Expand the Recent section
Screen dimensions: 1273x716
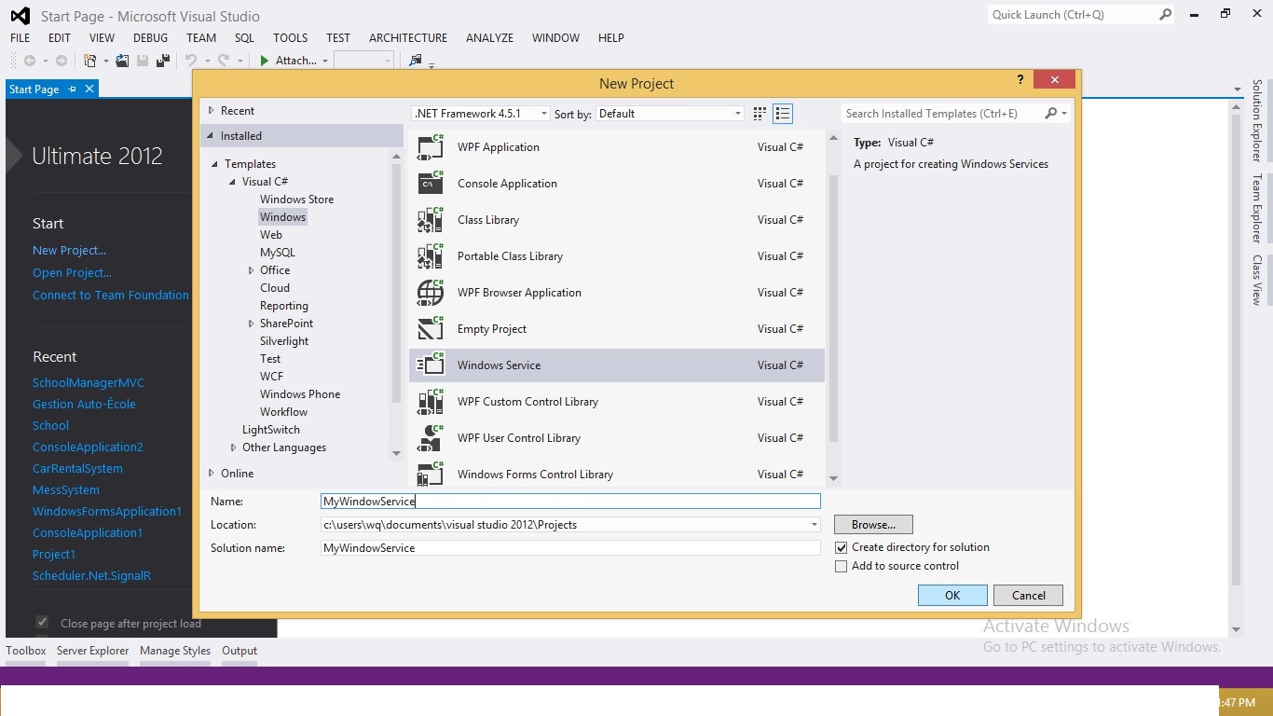pyautogui.click(x=212, y=111)
